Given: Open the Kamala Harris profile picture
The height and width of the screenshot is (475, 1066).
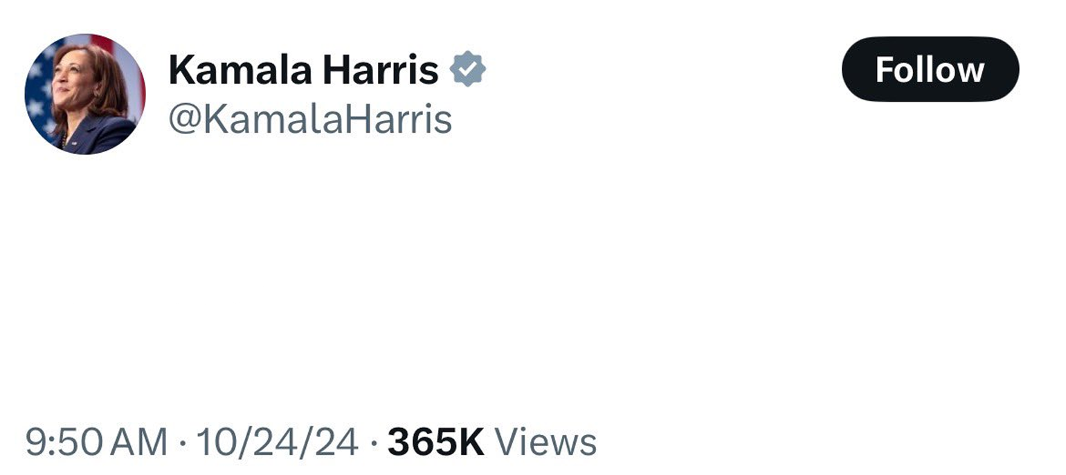Looking at the screenshot, I should [84, 93].
